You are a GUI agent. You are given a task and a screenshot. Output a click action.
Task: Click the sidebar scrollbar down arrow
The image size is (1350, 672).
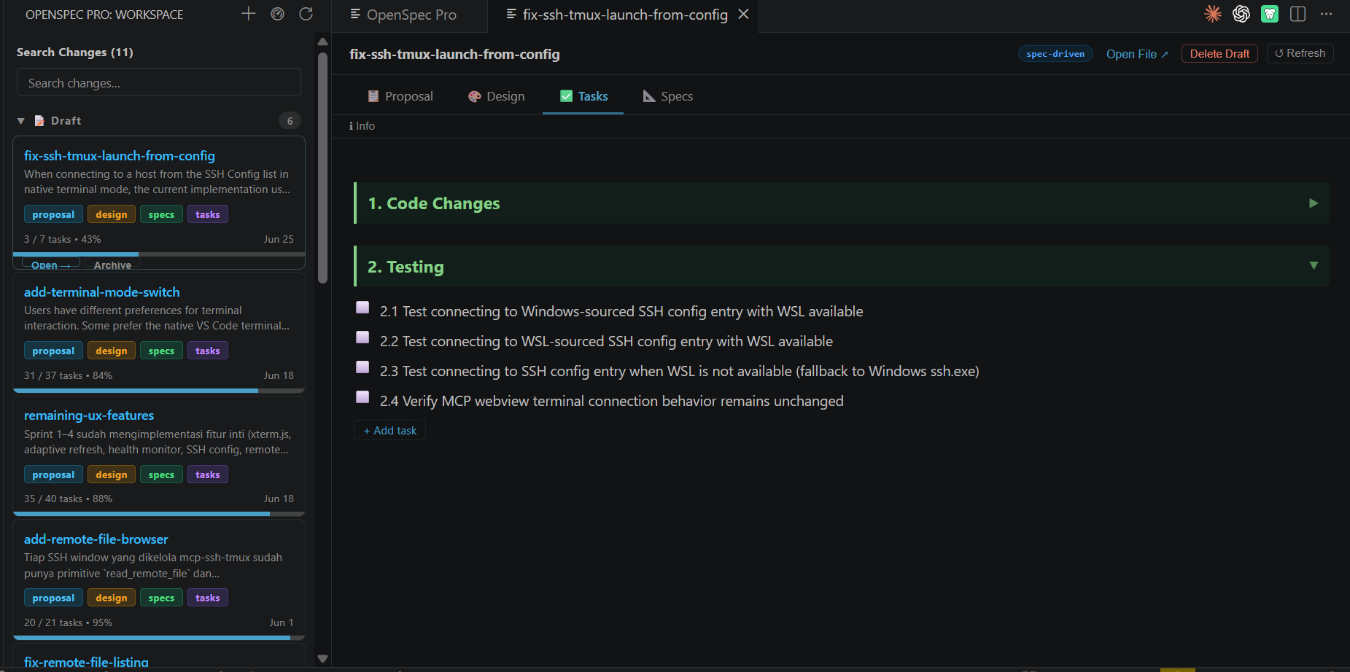322,659
